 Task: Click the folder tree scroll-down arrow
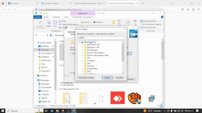123,73
